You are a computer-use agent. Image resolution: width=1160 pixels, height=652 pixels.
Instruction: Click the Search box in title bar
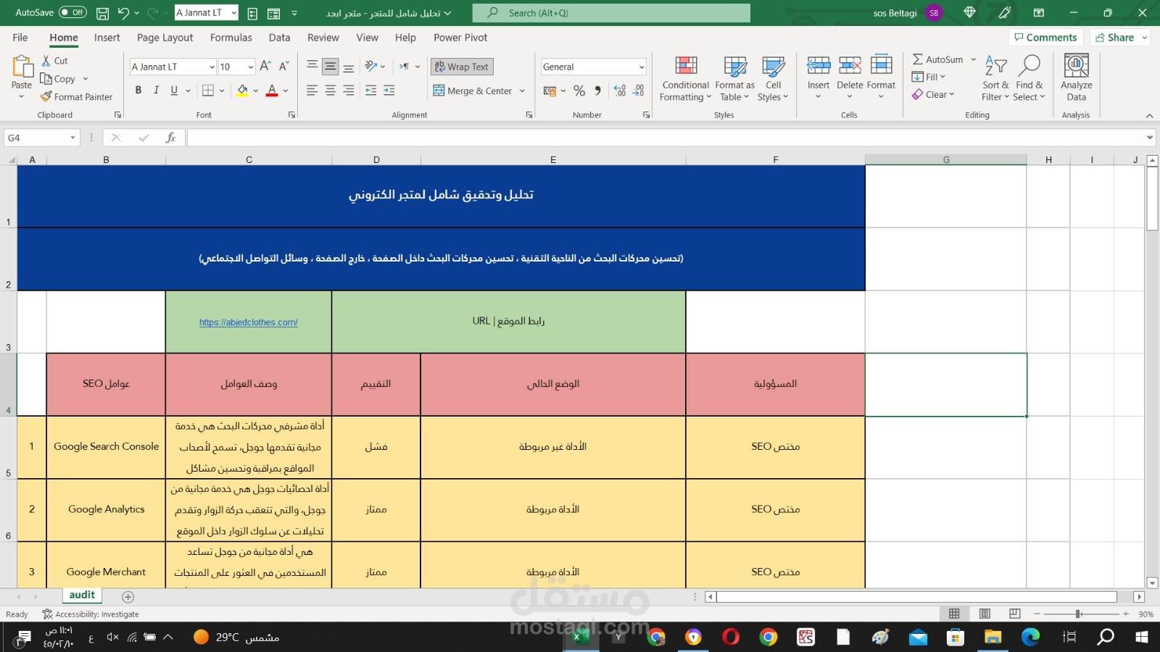[x=611, y=13]
